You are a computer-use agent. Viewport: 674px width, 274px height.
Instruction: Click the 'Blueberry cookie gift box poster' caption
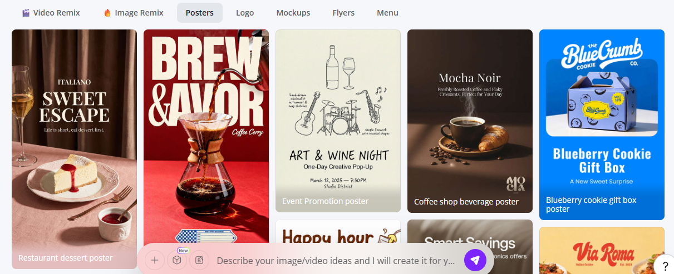click(591, 205)
